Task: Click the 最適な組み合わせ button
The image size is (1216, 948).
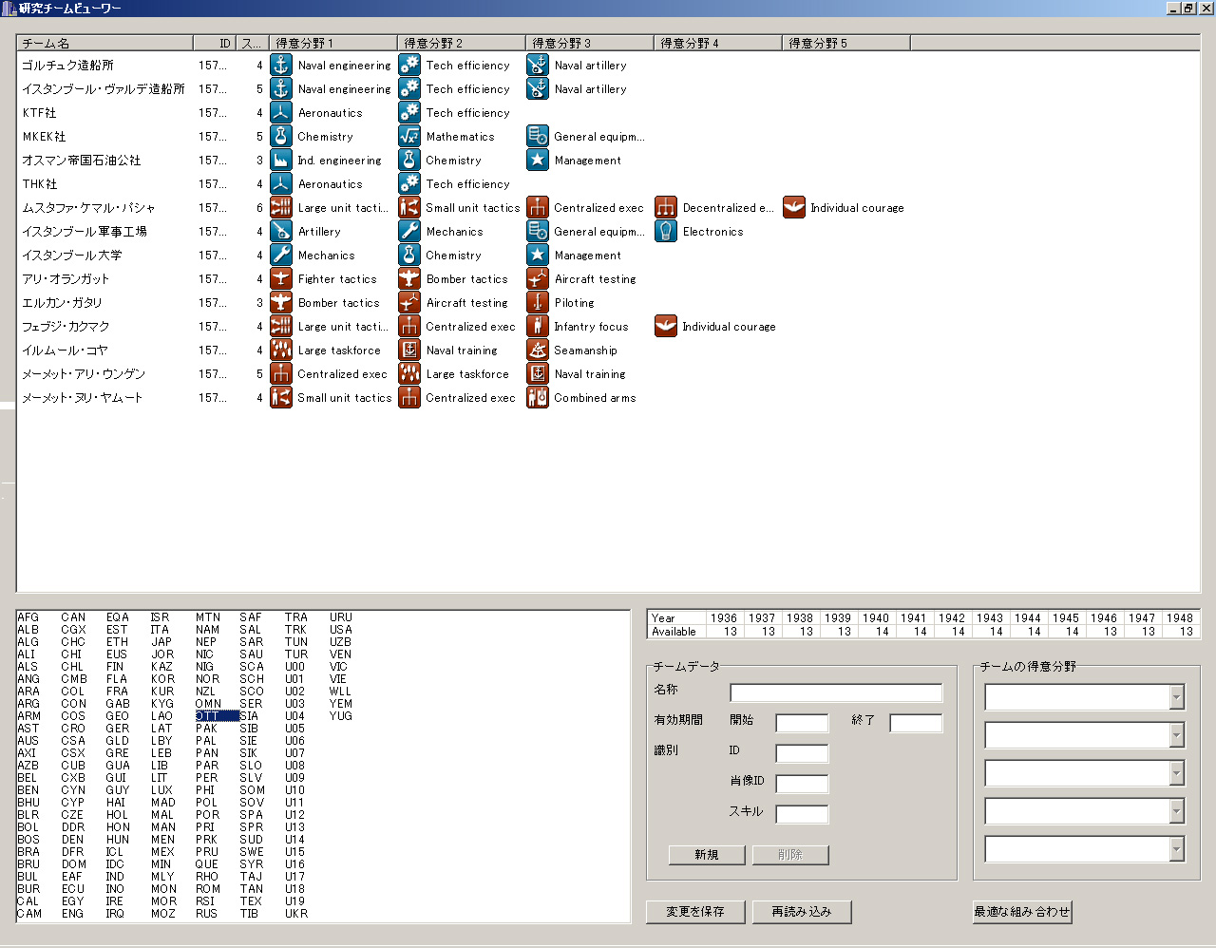Action: click(1022, 912)
